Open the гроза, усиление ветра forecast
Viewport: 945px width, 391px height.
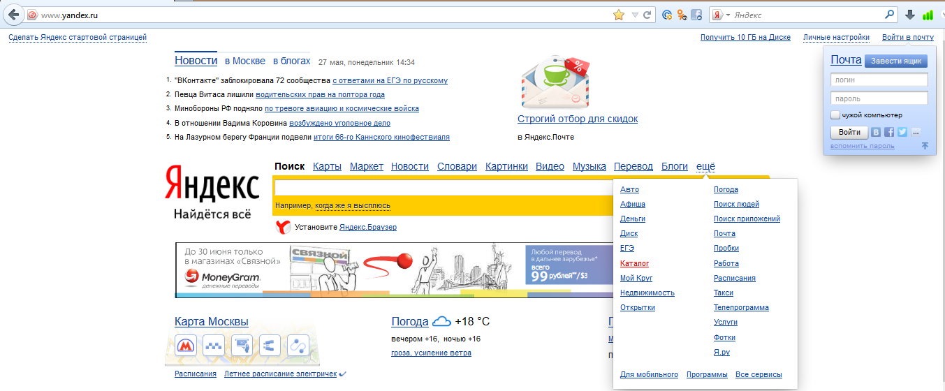click(431, 353)
